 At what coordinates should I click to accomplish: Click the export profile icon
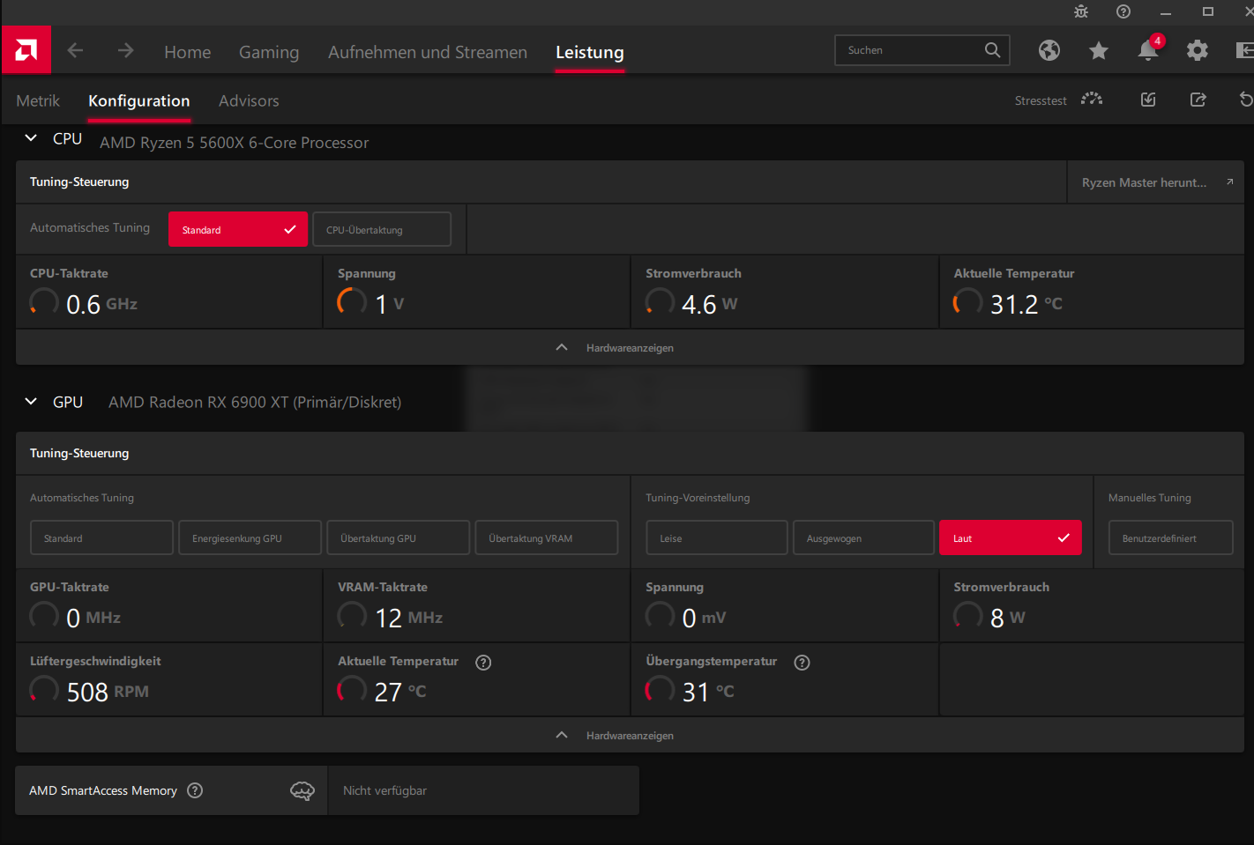point(1198,100)
